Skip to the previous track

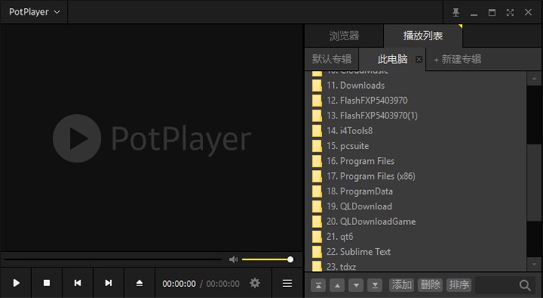[77, 283]
